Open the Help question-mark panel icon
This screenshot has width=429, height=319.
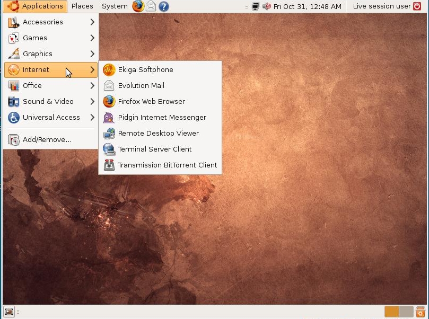click(164, 6)
